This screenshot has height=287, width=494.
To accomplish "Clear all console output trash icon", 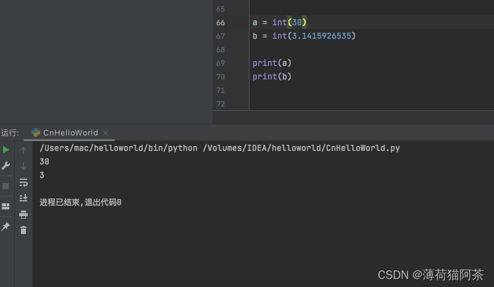I will [x=23, y=230].
